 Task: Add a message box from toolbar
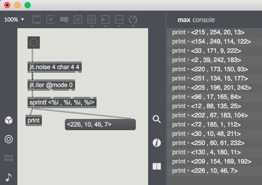tap(51, 19)
